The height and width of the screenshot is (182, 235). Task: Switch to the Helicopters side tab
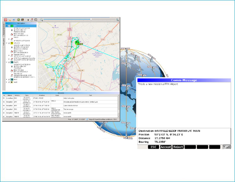[x=4, y=42]
